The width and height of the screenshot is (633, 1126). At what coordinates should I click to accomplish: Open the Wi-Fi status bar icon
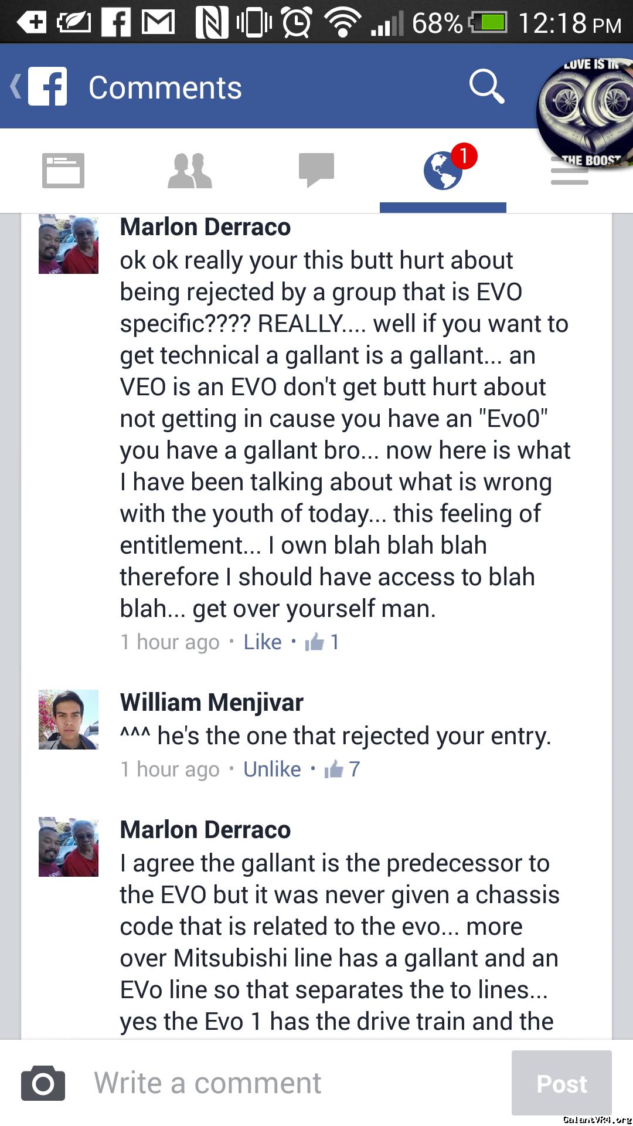click(x=343, y=23)
